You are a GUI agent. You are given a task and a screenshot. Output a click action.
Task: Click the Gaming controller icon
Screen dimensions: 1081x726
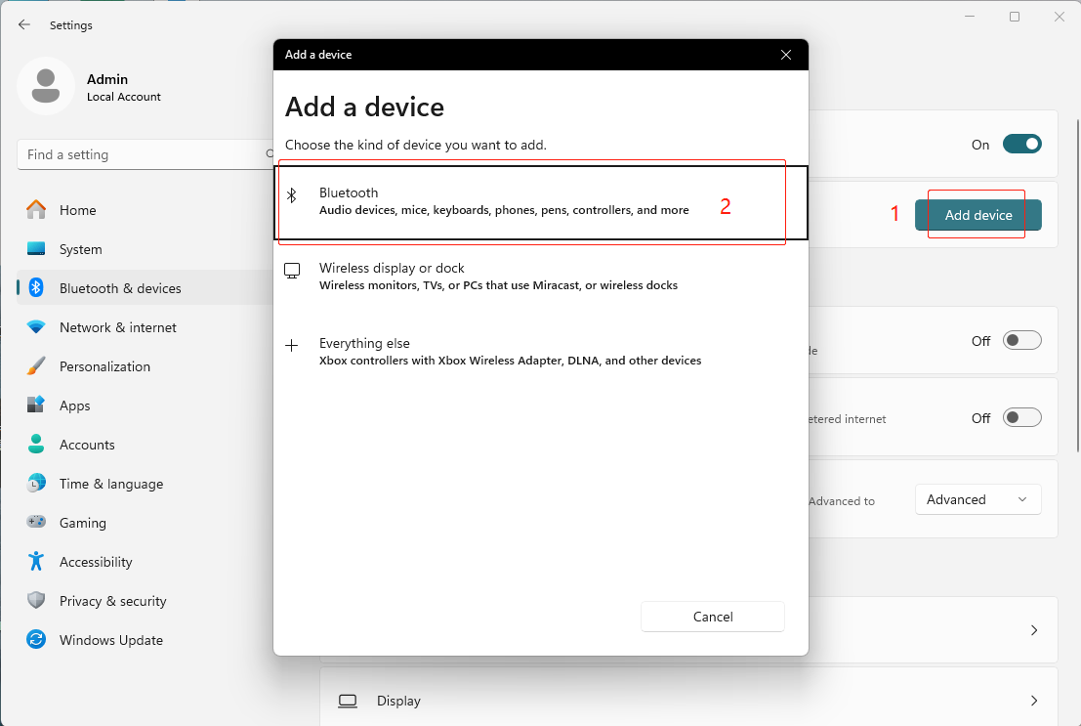[36, 523]
